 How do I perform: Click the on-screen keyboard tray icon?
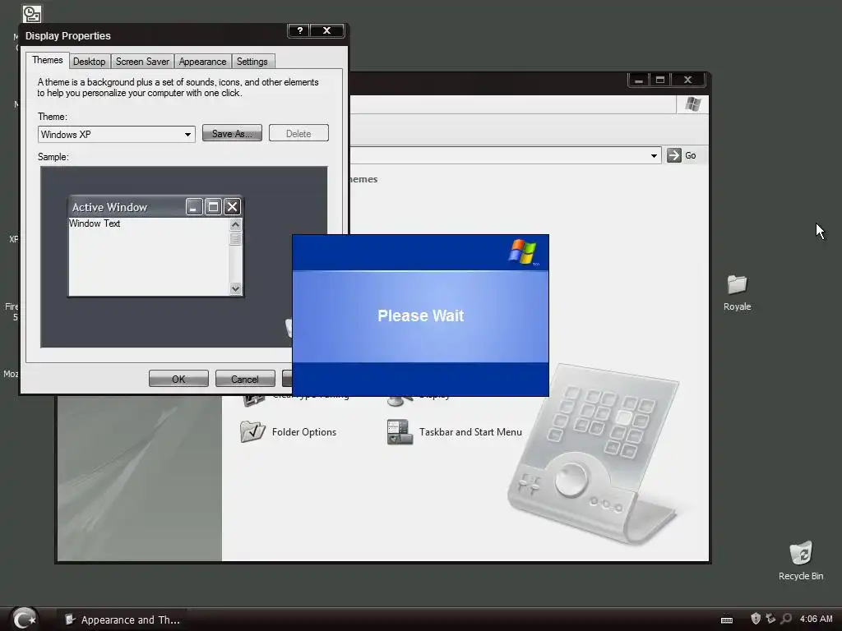[x=727, y=619]
